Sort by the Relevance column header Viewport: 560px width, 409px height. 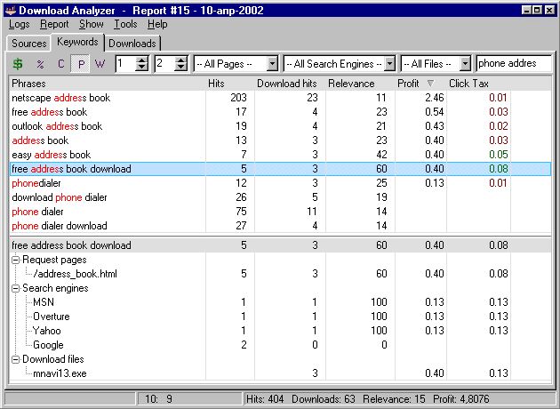360,84
